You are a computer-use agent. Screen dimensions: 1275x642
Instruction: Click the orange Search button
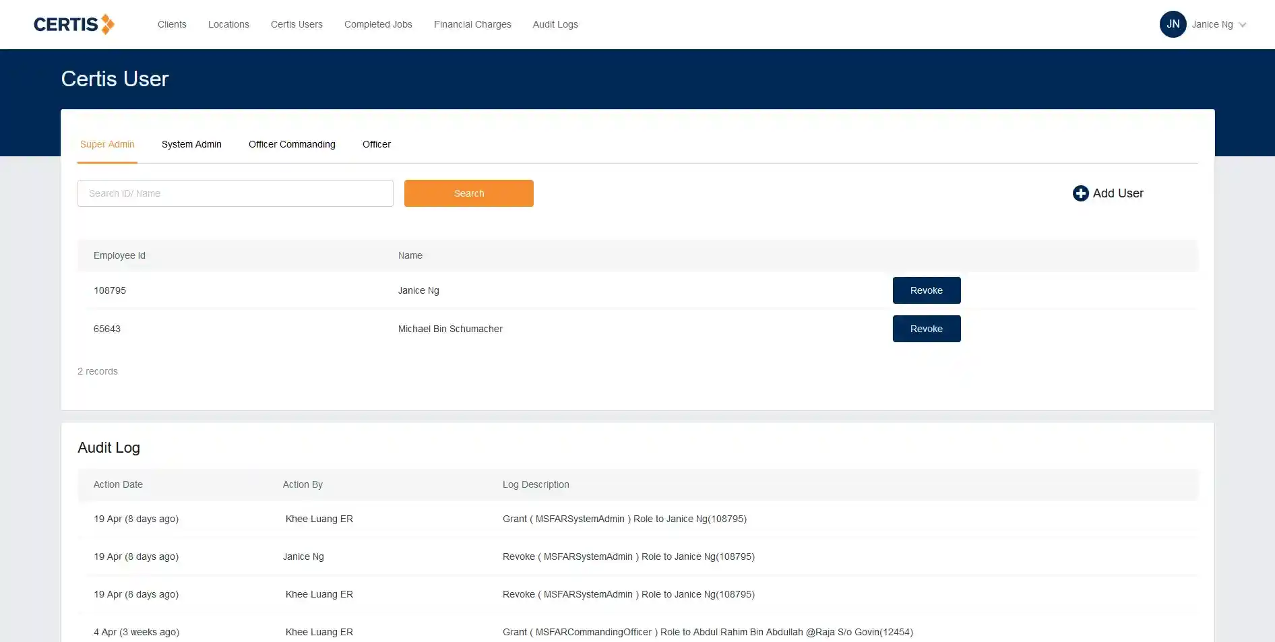(469, 193)
